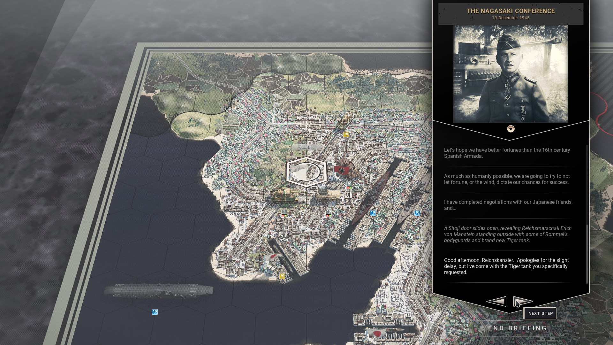Viewport: 613px width, 345px height.
Task: Click the briefing text scrollbar
Action: pyautogui.click(x=587, y=254)
